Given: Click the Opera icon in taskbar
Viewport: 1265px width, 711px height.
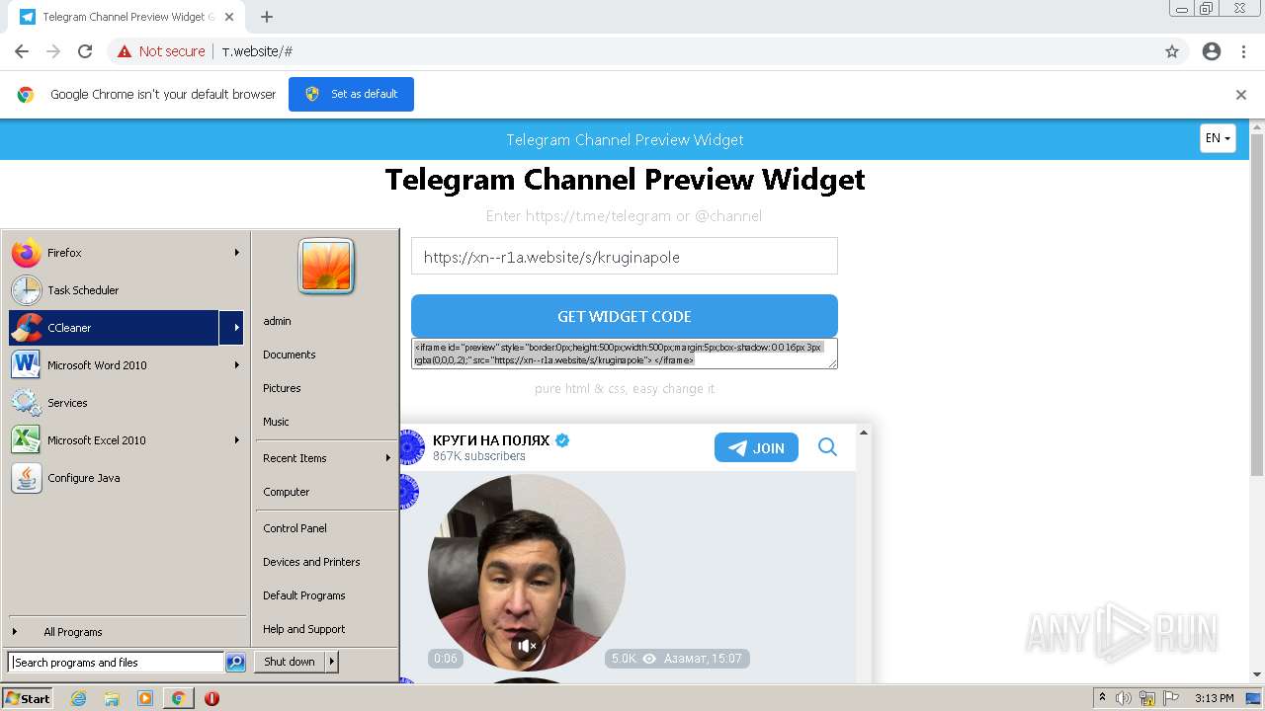Looking at the screenshot, I should (211, 698).
